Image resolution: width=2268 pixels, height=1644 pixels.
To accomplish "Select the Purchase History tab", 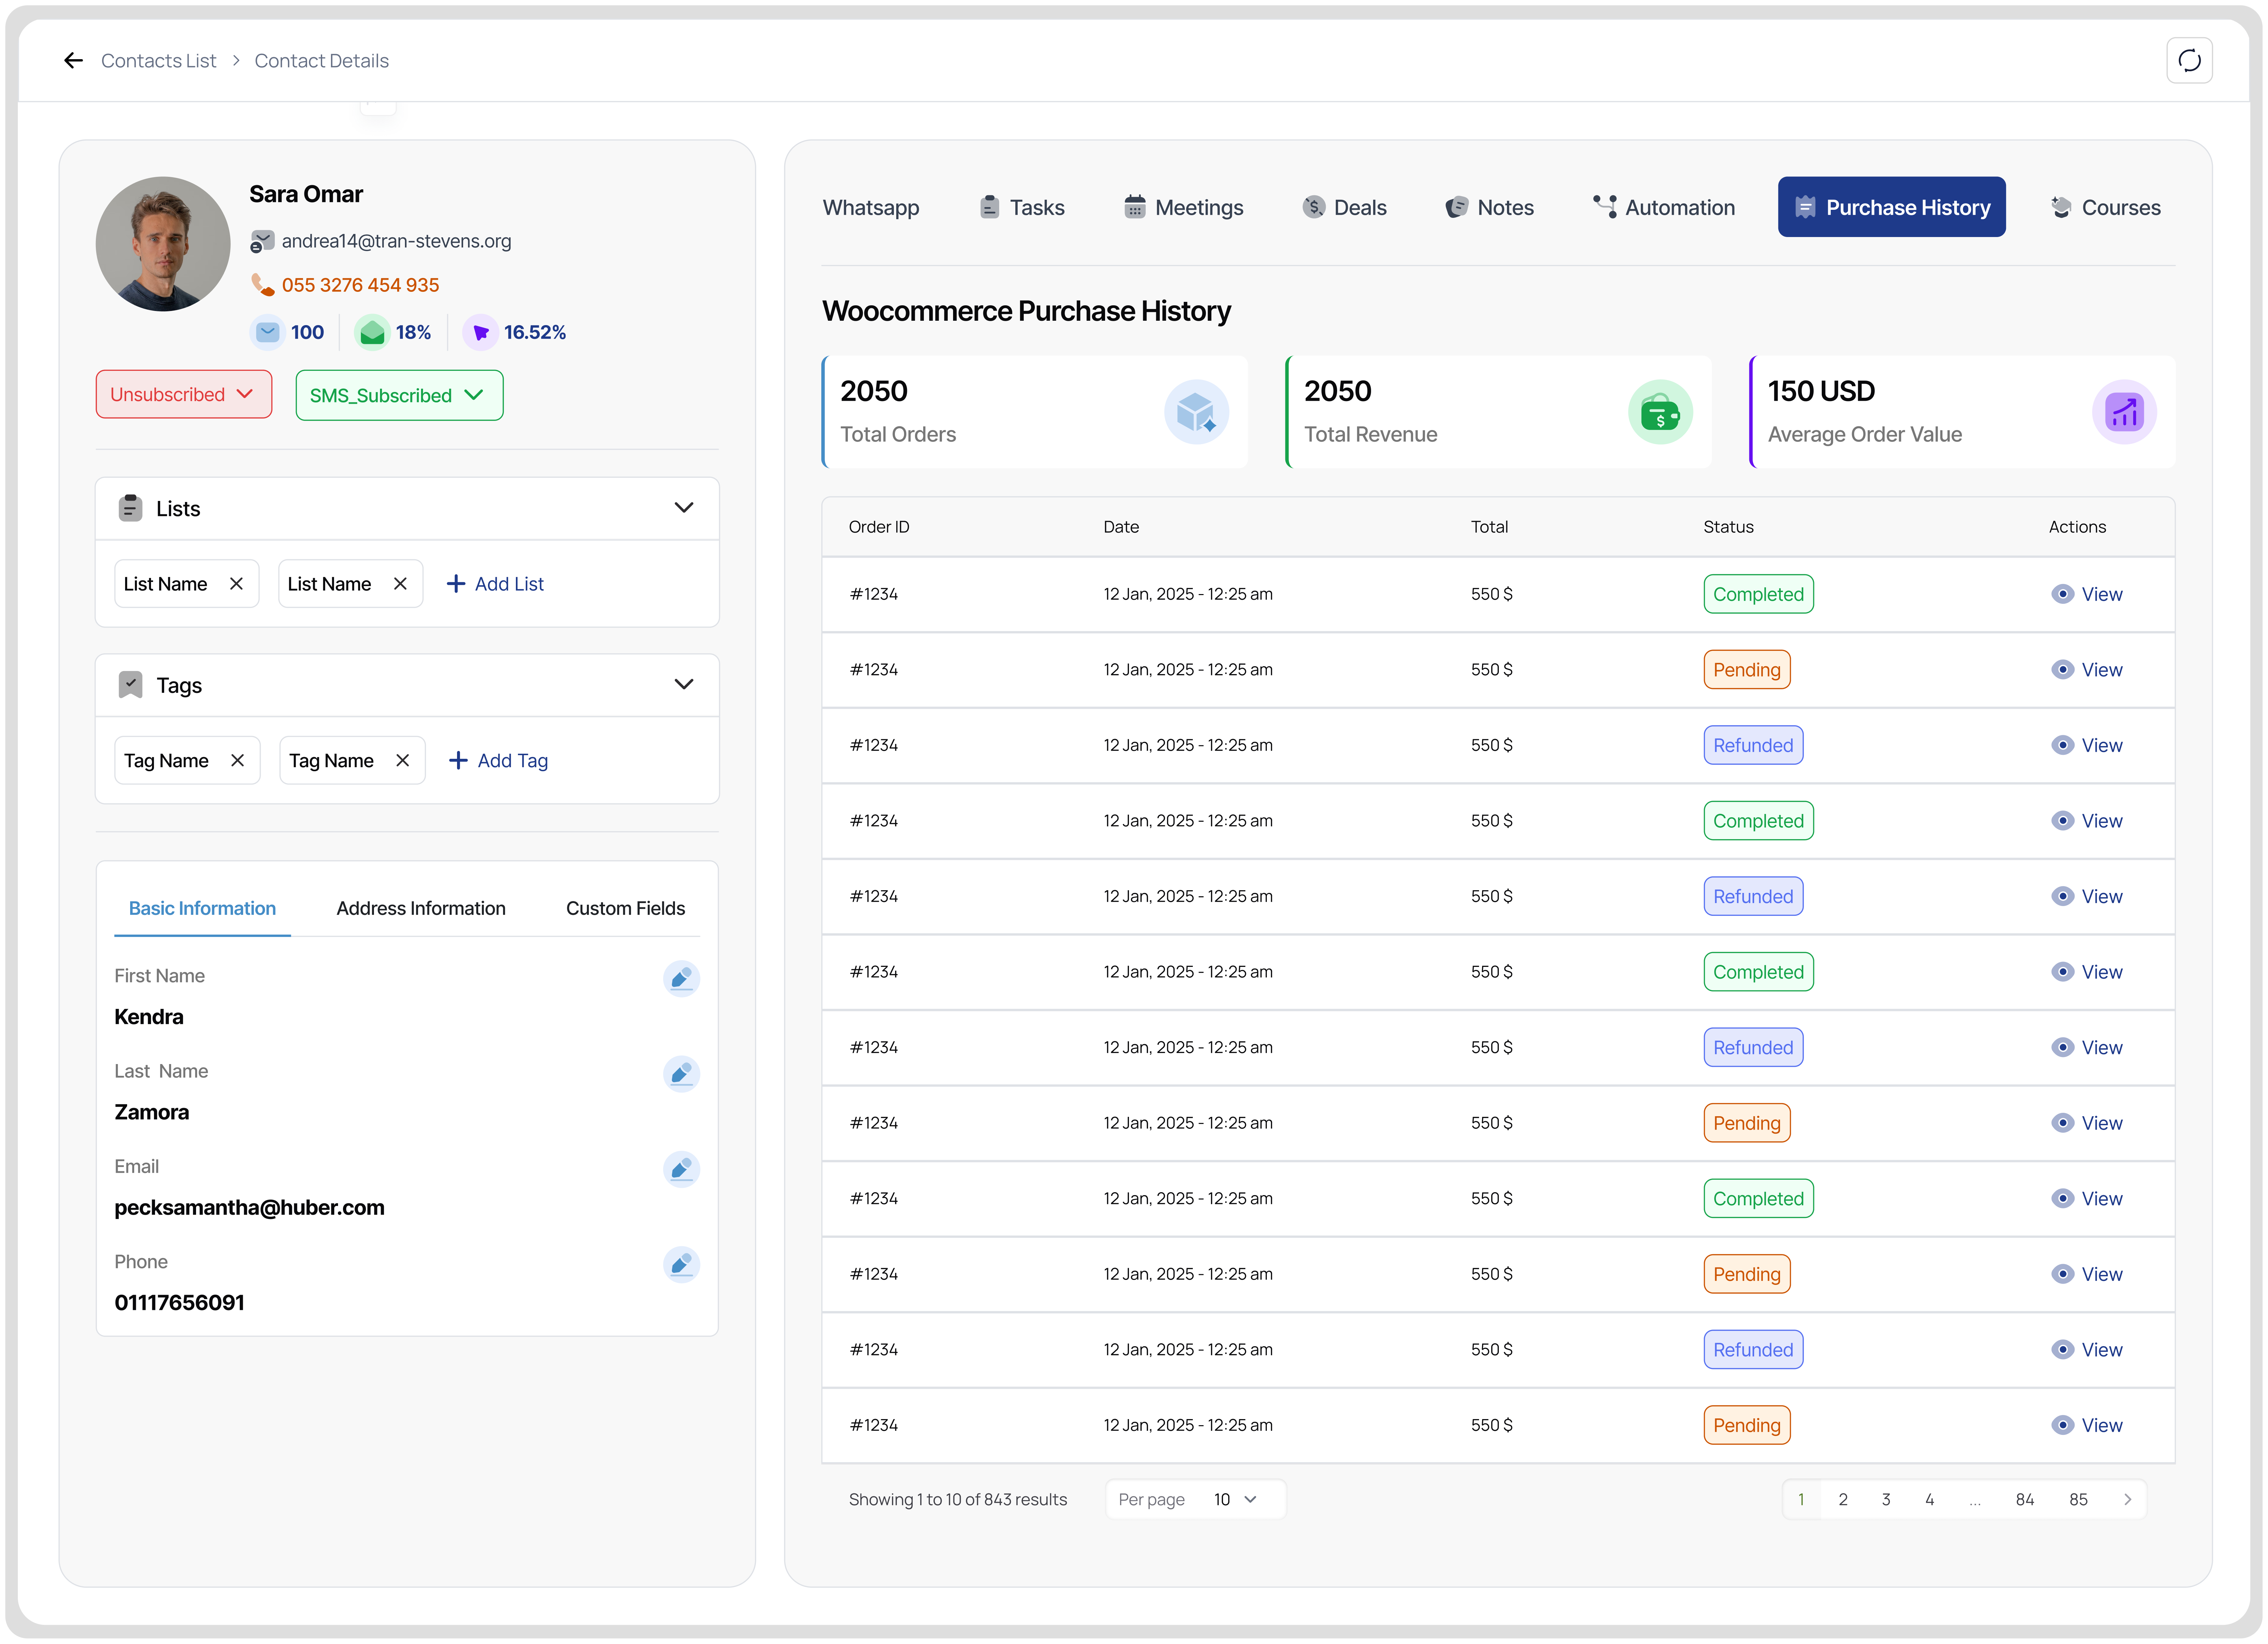I will [1892, 207].
